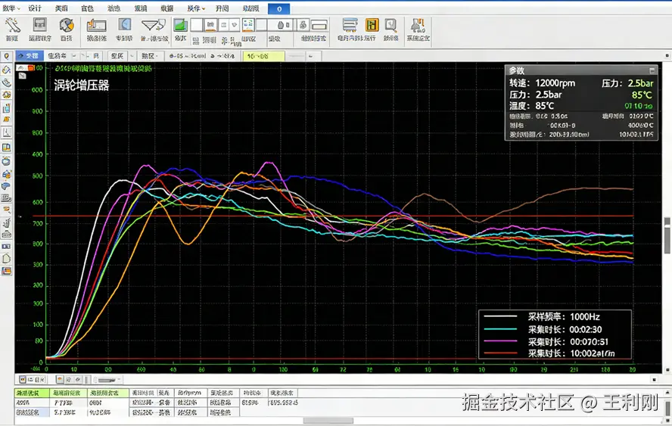Viewport: 672px width, 426px height.
Task: Click the 转速: 12000rpm reading
Action: (542, 83)
